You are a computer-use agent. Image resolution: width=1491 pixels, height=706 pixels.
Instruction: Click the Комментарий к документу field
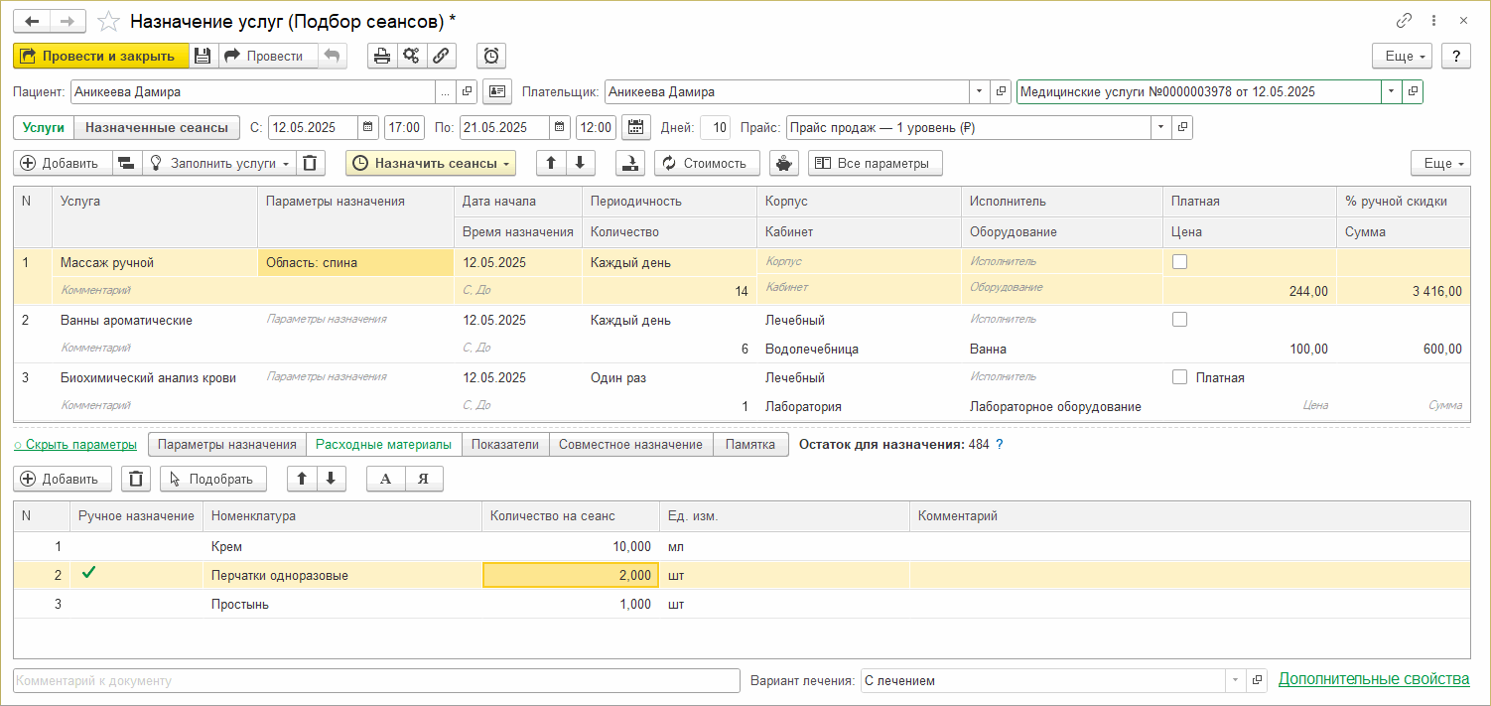(x=376, y=680)
